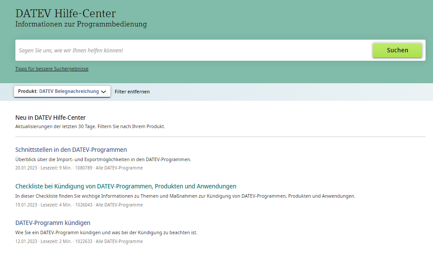Click the metadata line dated 19.01.2023
The image size is (433, 258).
point(79,205)
